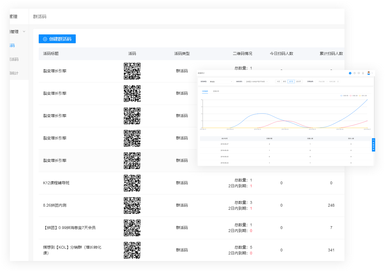385x272 pixels.
Task: Click QR code for K12课程辅导班
Action: [x=132, y=183]
